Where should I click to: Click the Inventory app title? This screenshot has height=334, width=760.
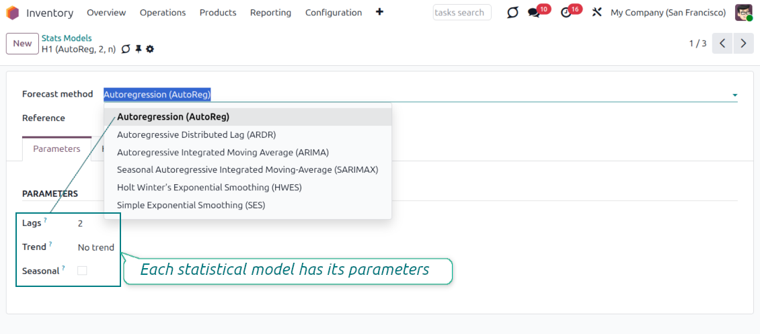[x=50, y=13]
